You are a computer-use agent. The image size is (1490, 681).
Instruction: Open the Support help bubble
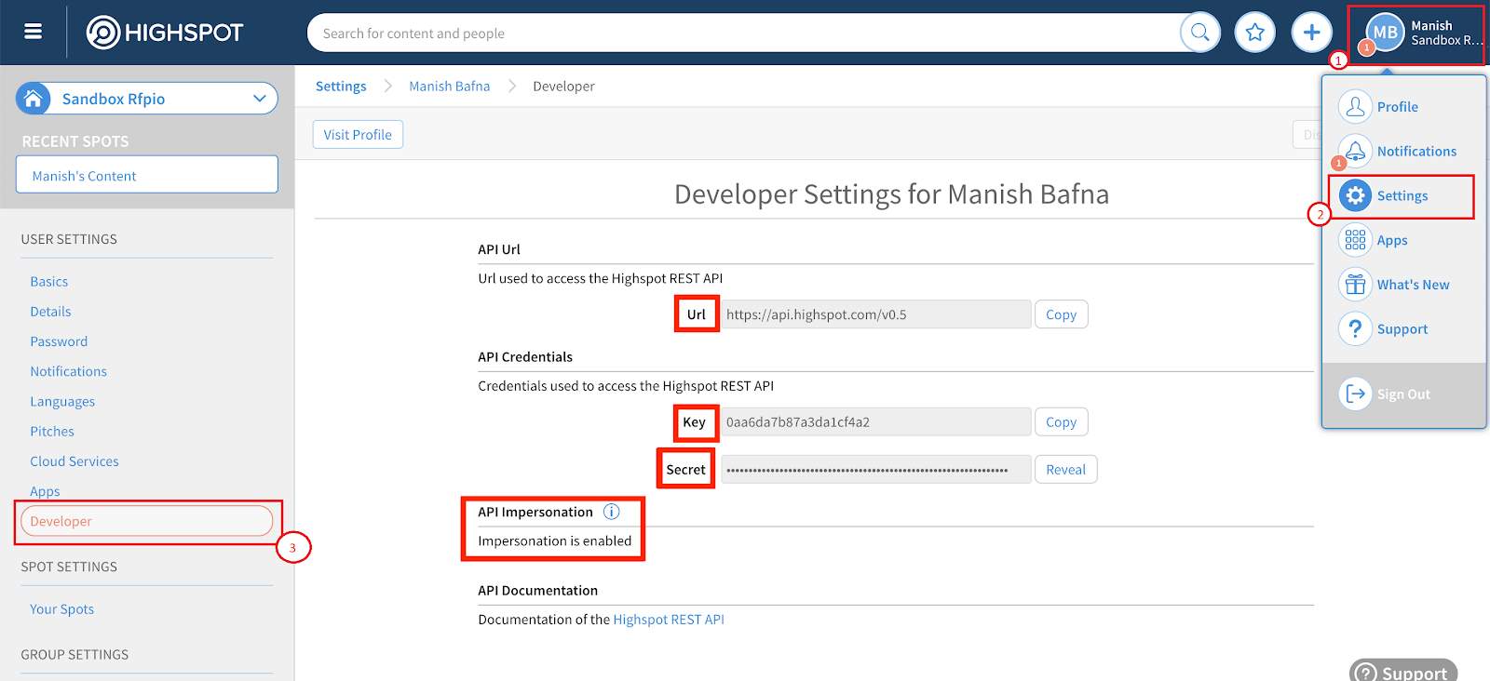click(x=1402, y=672)
